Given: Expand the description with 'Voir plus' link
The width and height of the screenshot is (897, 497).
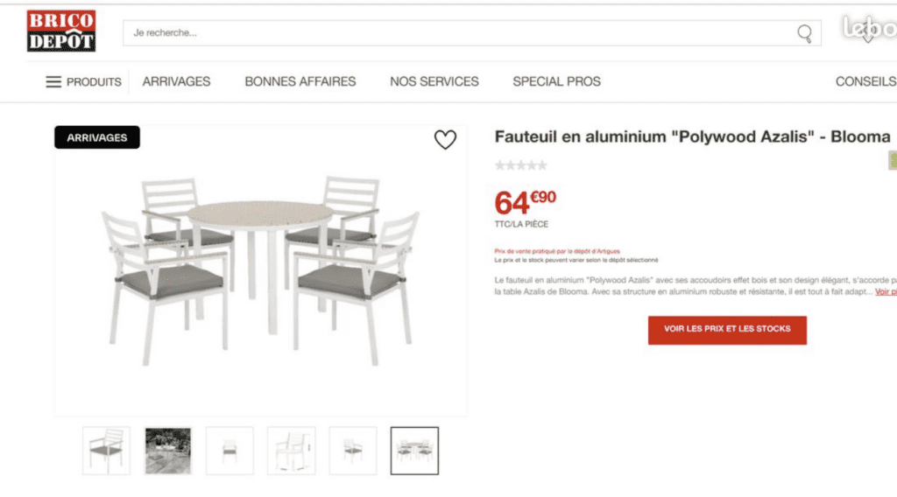Looking at the screenshot, I should coord(886,291).
